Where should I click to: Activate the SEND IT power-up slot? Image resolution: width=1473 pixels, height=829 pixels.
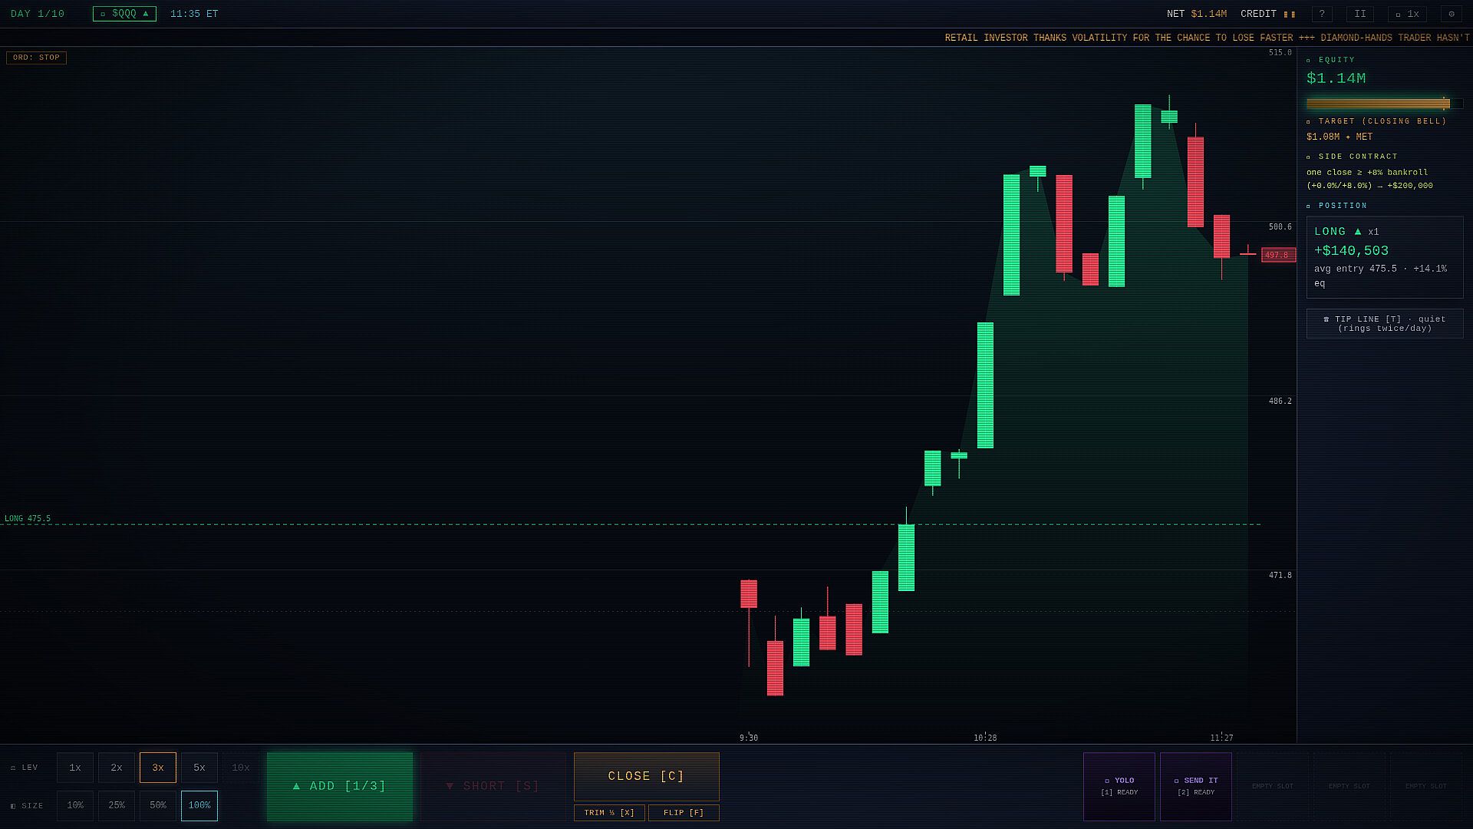pyautogui.click(x=1196, y=786)
